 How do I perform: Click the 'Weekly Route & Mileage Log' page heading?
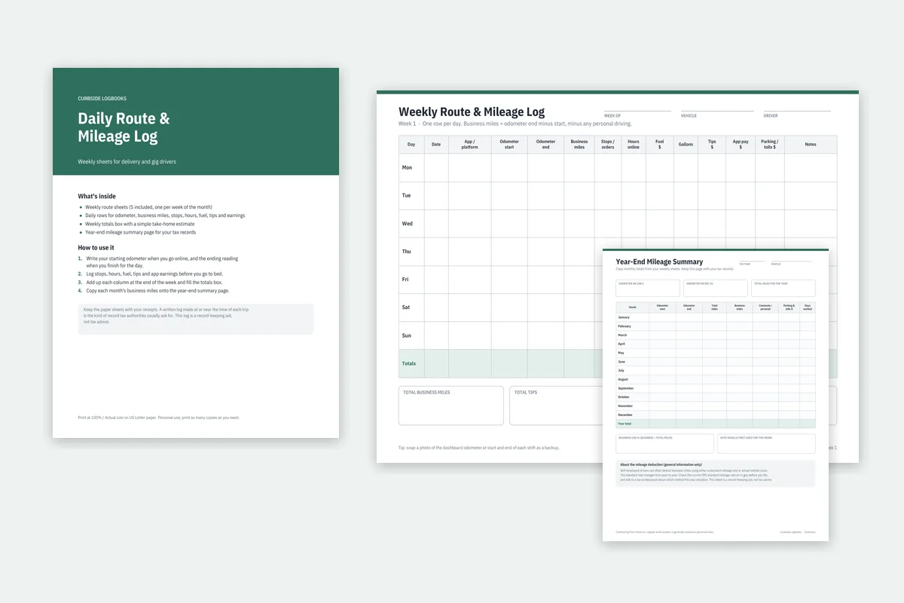[472, 112]
